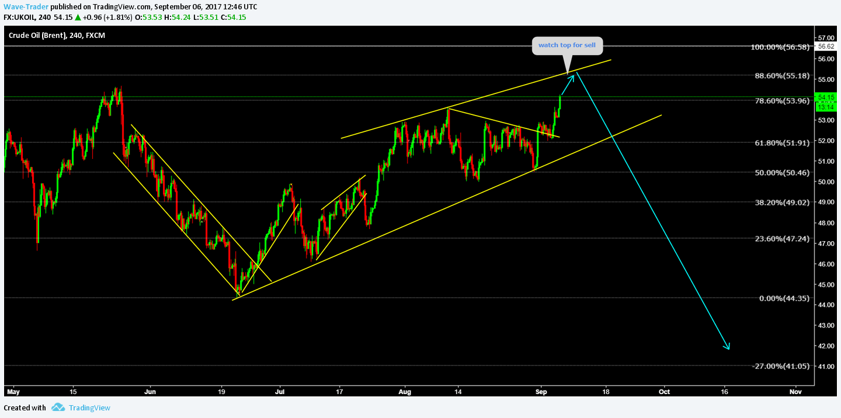
Task: Click the Nov label on time axis
Action: point(794,392)
